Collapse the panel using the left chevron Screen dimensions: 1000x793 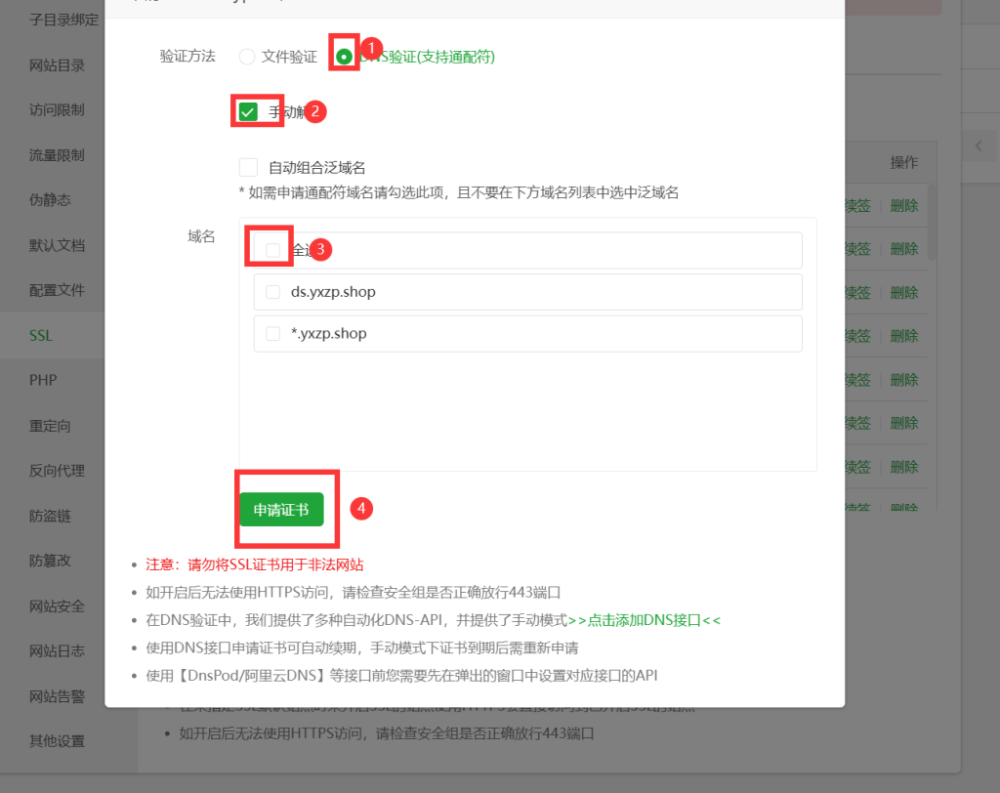click(979, 145)
